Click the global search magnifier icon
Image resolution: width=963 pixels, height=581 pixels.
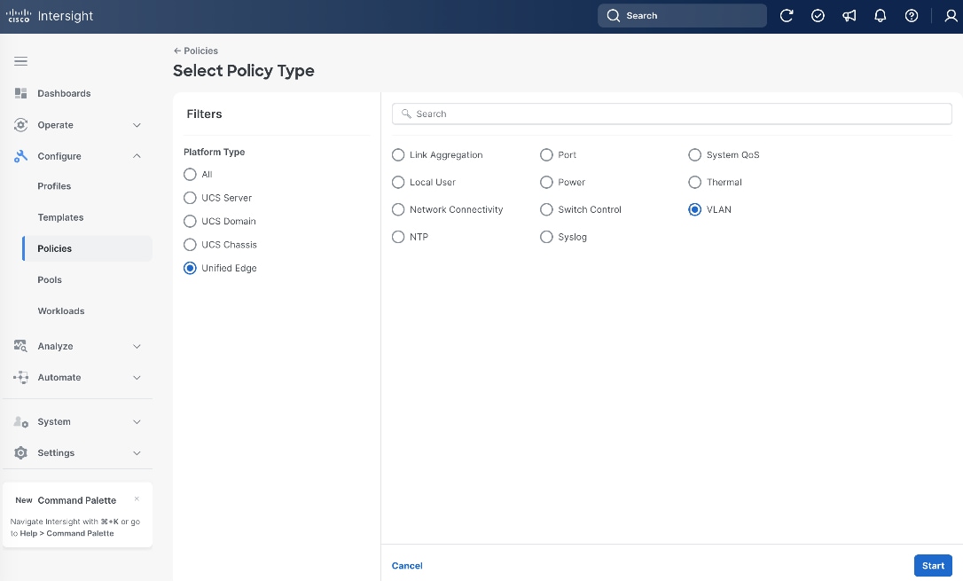[613, 15]
